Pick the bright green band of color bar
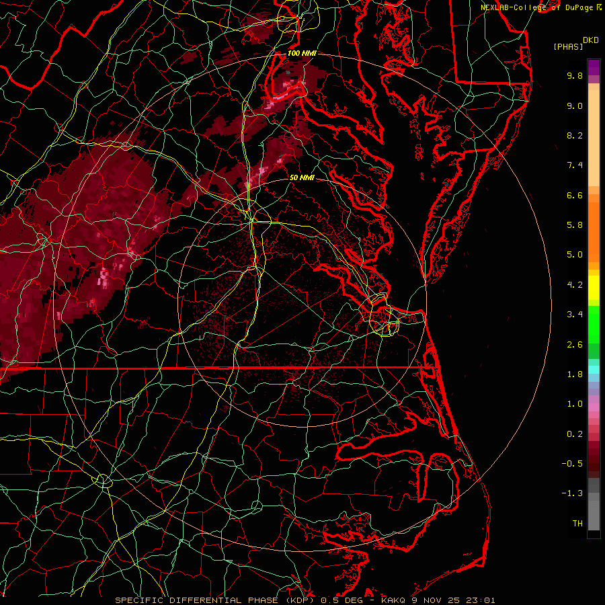 click(594, 323)
